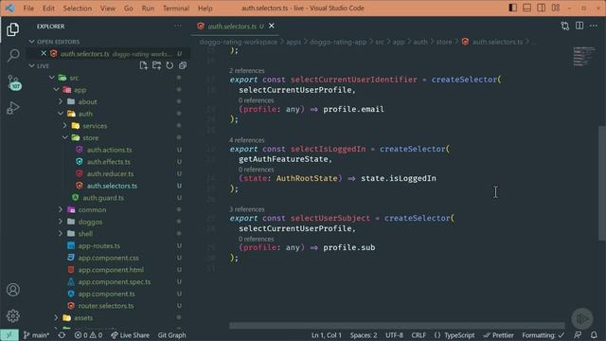The image size is (606, 341).
Task: Click the feedback icon in status bar
Action: [578, 335]
